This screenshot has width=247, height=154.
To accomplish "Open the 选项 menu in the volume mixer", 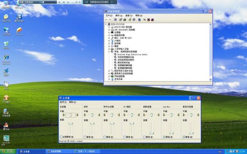I will tap(63, 102).
